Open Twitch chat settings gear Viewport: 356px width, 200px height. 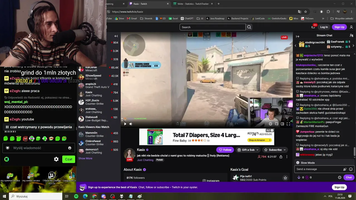[340, 177]
